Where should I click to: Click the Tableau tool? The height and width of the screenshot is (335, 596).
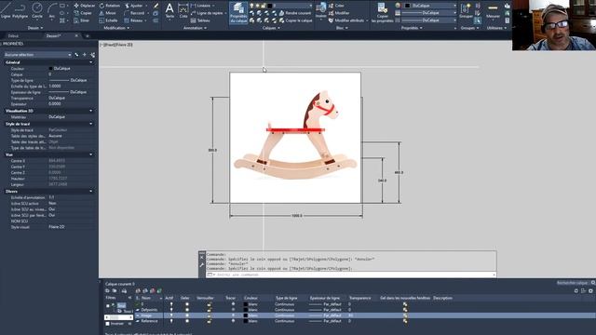[200, 20]
